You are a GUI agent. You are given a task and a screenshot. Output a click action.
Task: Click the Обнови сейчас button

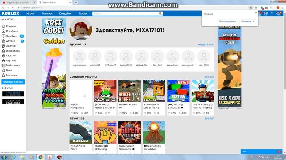[x=13, y=82]
